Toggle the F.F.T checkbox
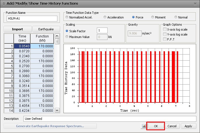 pyautogui.click(x=165, y=39)
